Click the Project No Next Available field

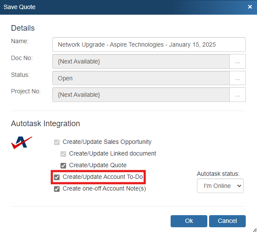[141, 95]
